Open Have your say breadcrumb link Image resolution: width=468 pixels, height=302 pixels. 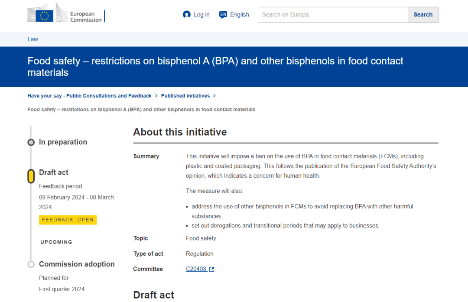89,96
